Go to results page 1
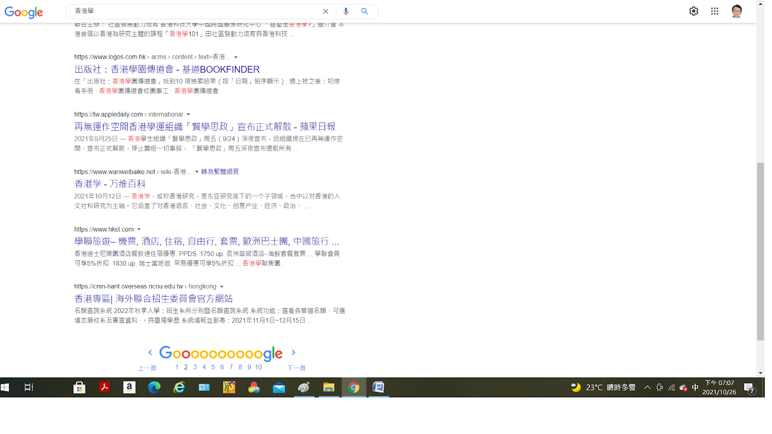This screenshot has height=434, width=772. [177, 367]
